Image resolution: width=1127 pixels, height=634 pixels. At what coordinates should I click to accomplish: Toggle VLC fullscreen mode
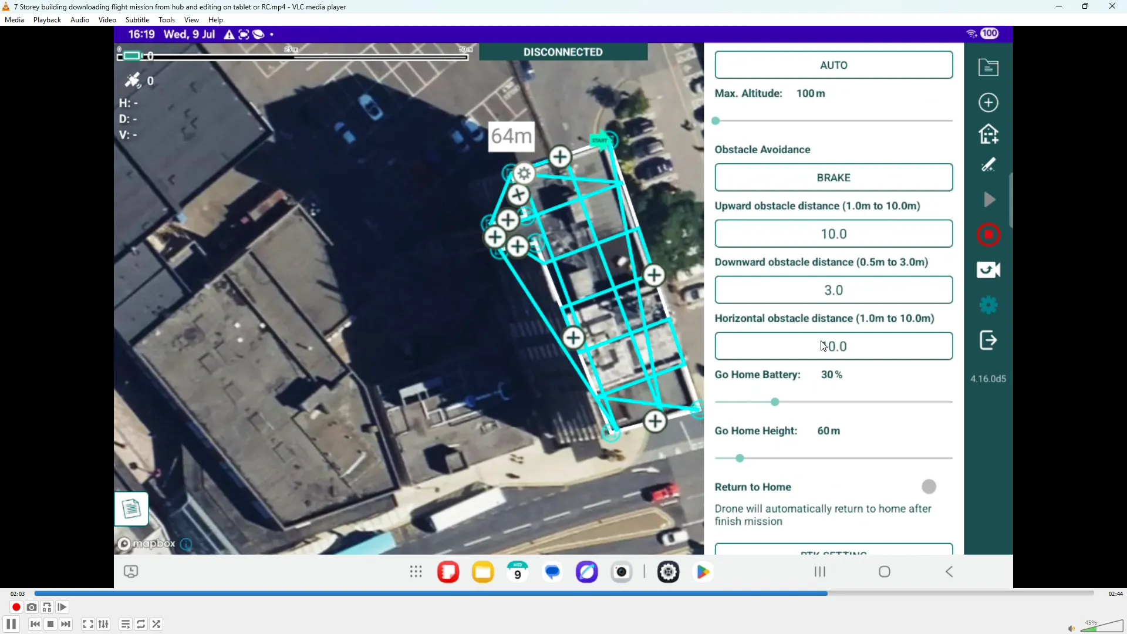tap(87, 624)
